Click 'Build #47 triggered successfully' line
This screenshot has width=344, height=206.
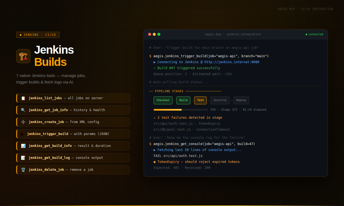click(187, 68)
